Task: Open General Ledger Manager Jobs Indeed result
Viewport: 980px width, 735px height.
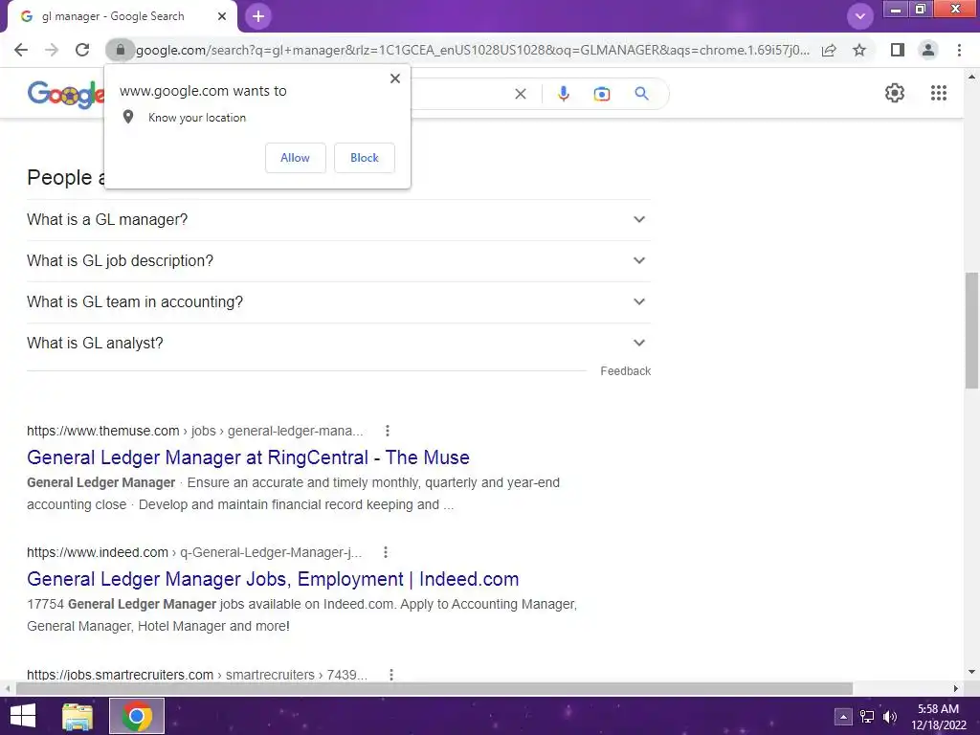Action: click(x=273, y=579)
